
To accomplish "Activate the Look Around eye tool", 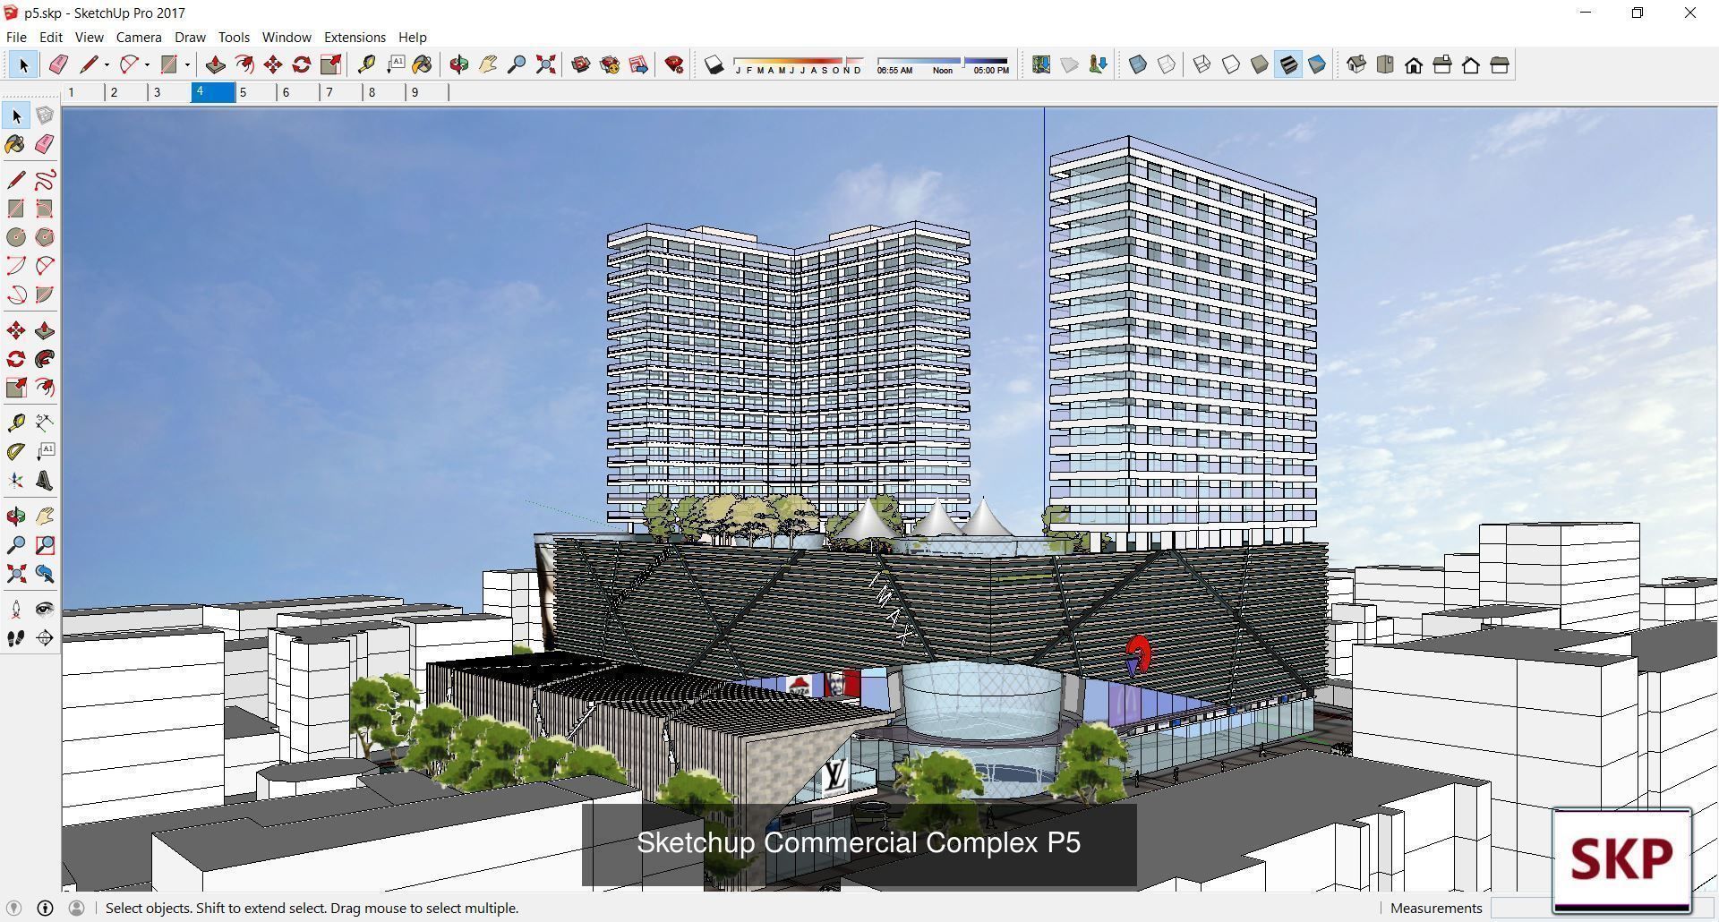I will pyautogui.click(x=45, y=610).
